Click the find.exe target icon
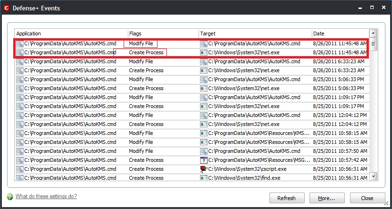Screen dimensions: 392x209 (x=204, y=178)
